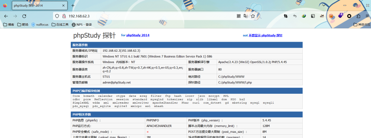Open the NPS - 登录 bookmark
Image resolution: width=371 pixels, height=138 pixels.
click(82, 24)
